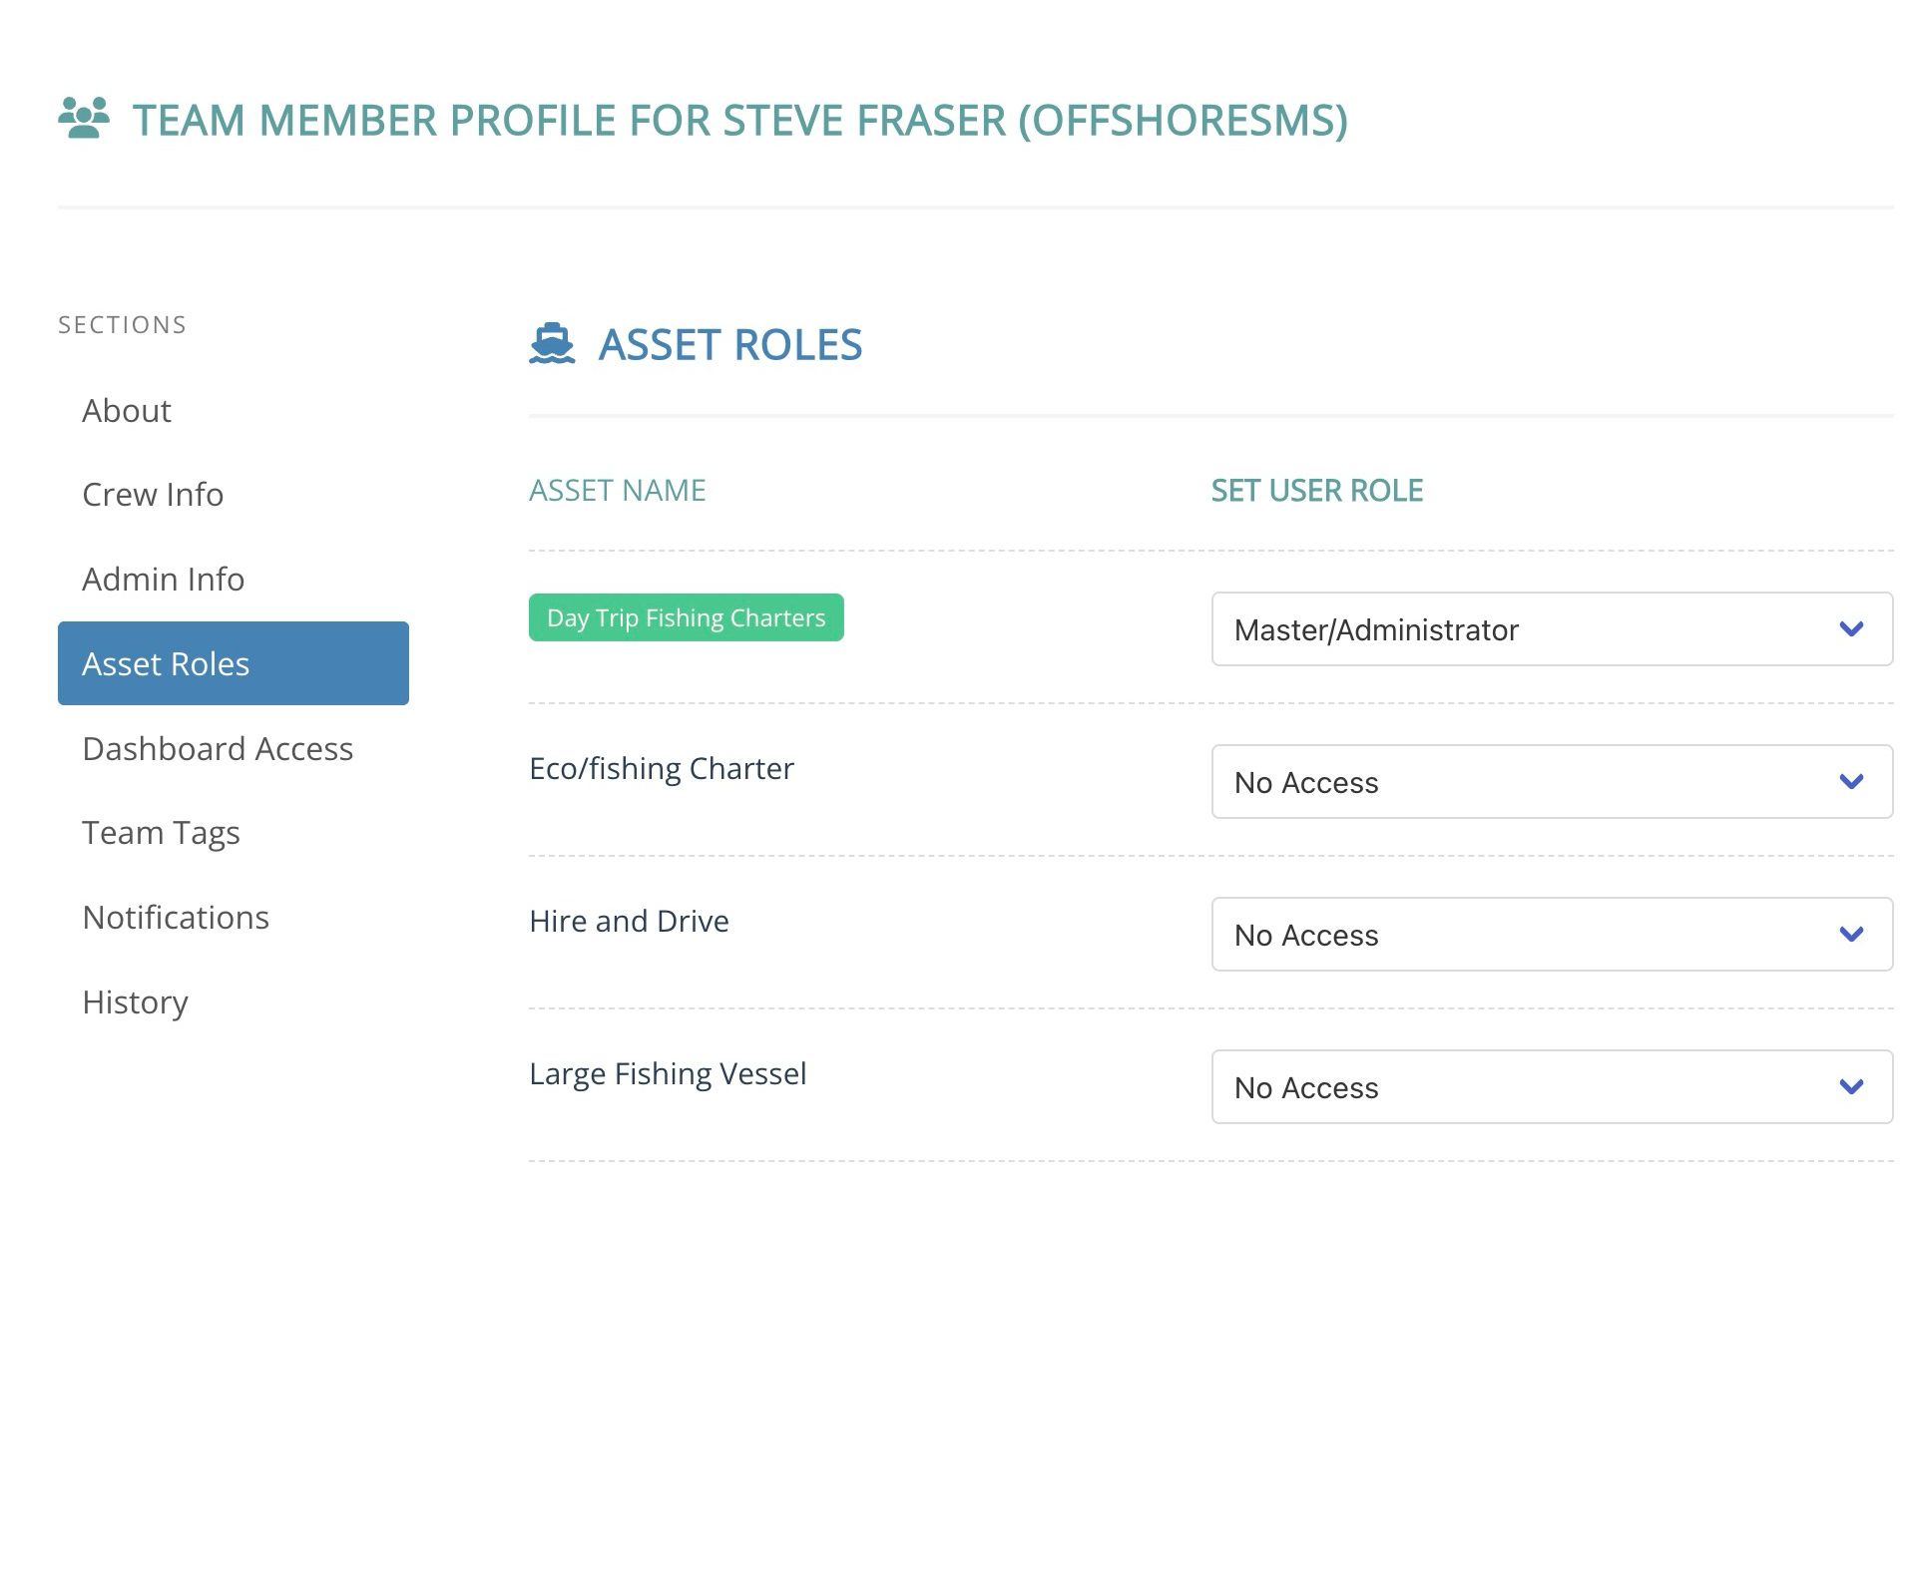The image size is (1914, 1594).
Task: Click the Large Fishing Vessel asset name
Action: click(x=668, y=1073)
